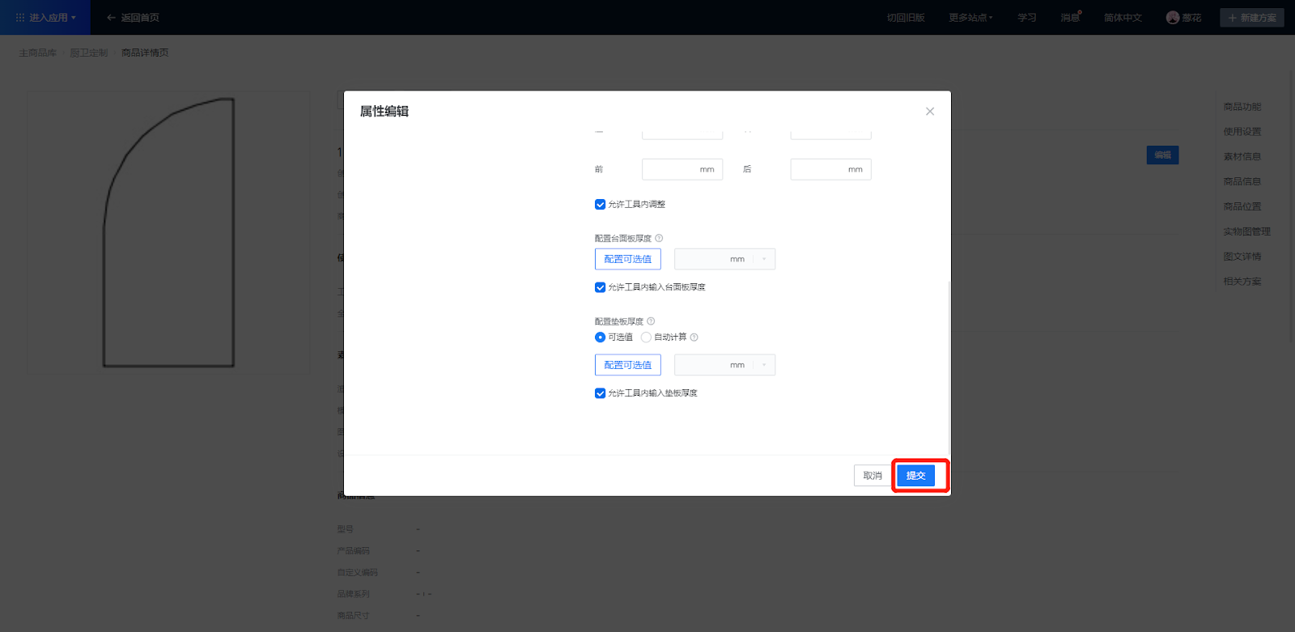The image size is (1295, 632).
Task: Click 切回旧版 in the top bar
Action: pos(906,18)
